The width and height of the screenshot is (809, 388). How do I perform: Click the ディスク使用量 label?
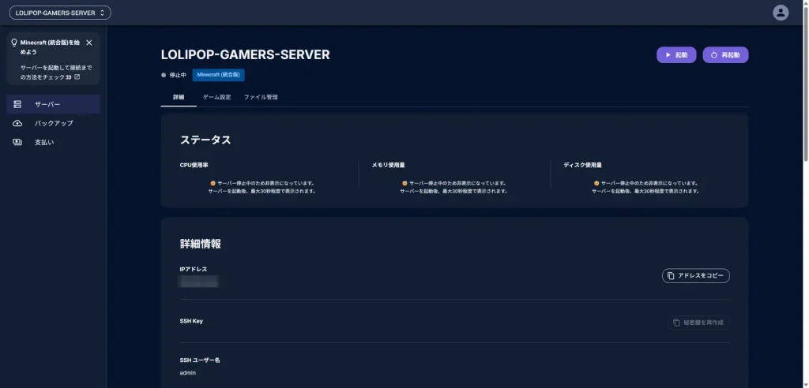(x=582, y=166)
